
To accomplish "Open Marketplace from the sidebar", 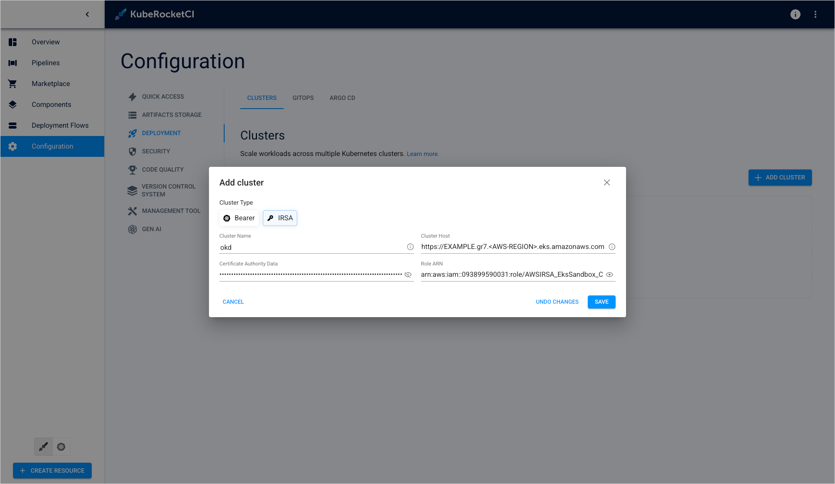I will click(x=50, y=83).
